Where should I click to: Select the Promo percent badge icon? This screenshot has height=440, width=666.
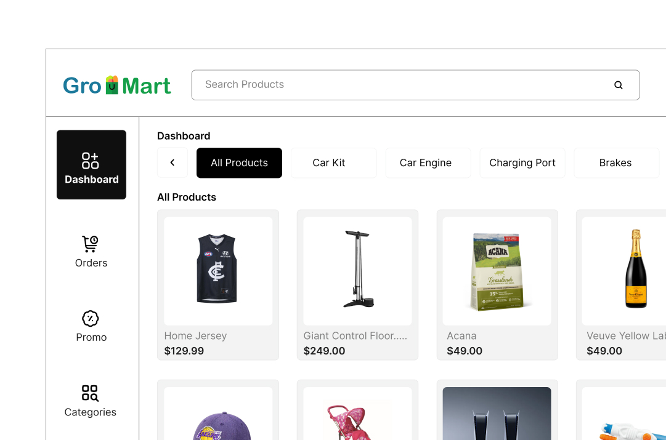pyautogui.click(x=90, y=319)
